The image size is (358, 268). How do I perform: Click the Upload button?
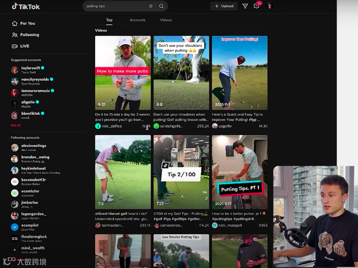tap(224, 6)
